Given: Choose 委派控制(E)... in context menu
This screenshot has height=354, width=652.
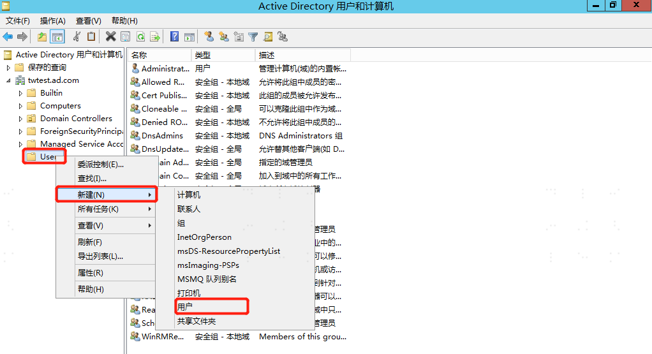Looking at the screenshot, I should click(x=106, y=165).
